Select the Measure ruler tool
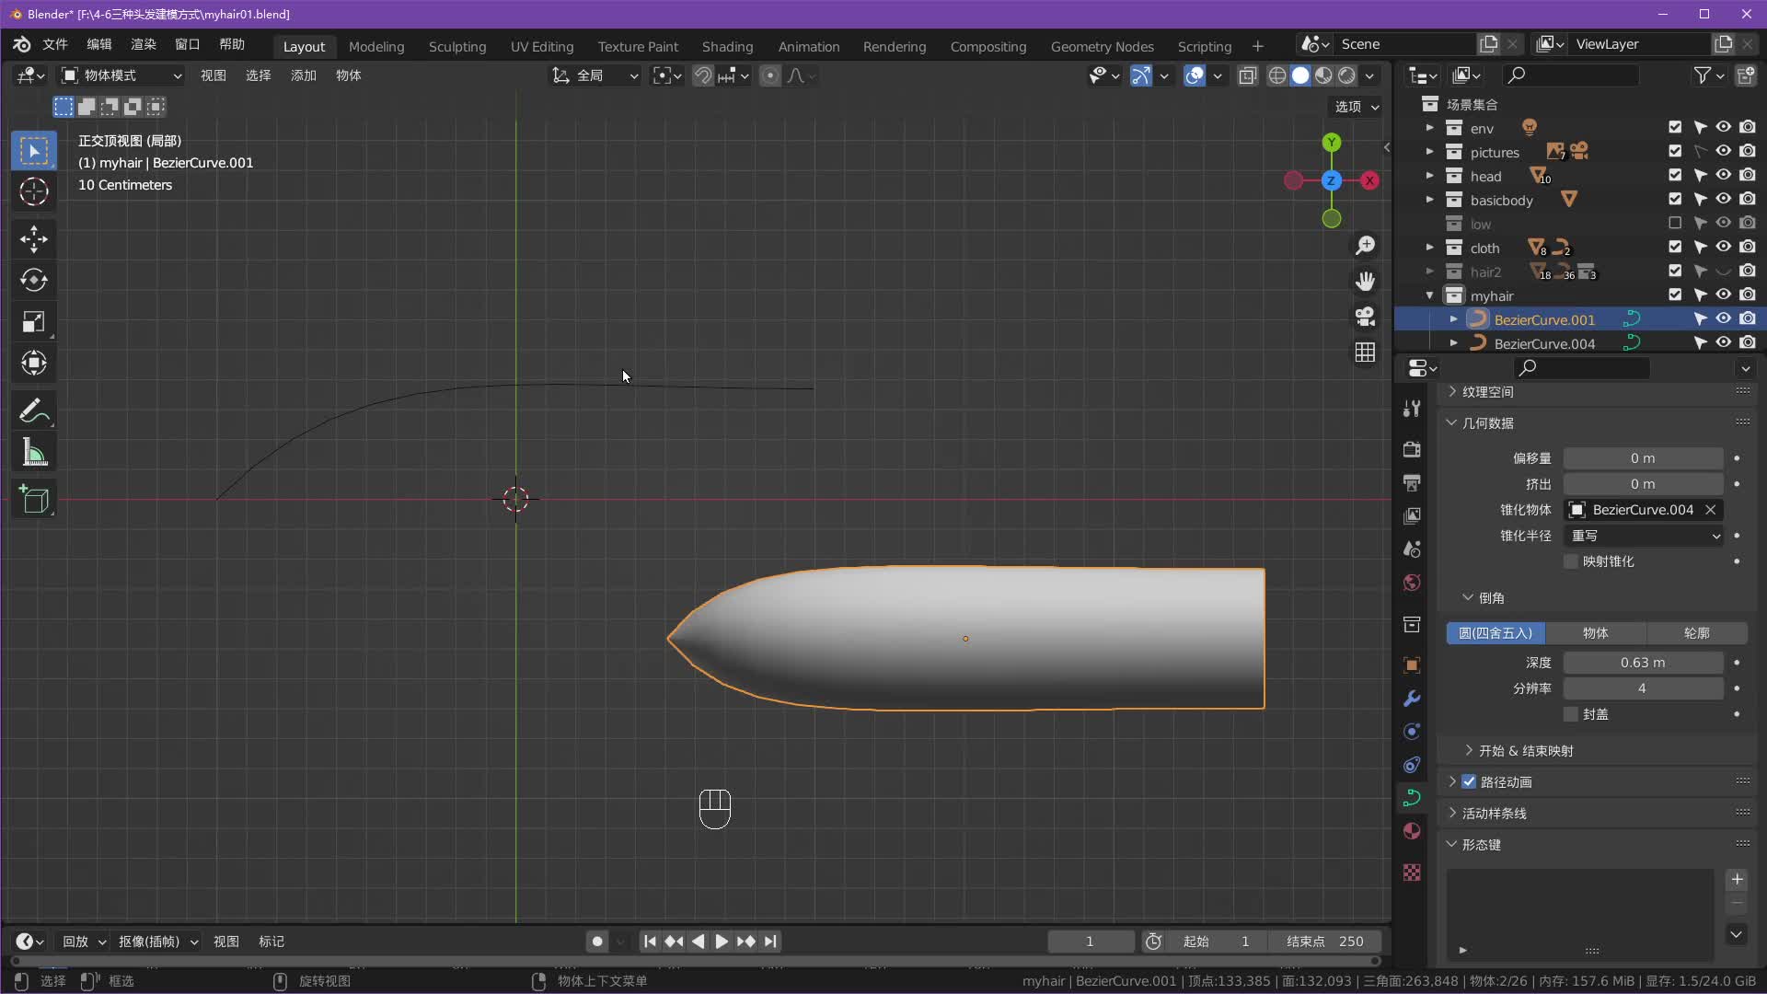The height and width of the screenshot is (994, 1767). pyautogui.click(x=34, y=453)
